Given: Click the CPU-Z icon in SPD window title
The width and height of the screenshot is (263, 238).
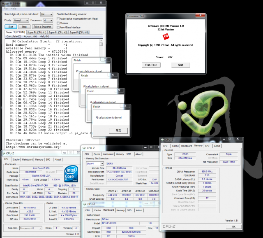Looking at the screenshot, I should (84, 148).
